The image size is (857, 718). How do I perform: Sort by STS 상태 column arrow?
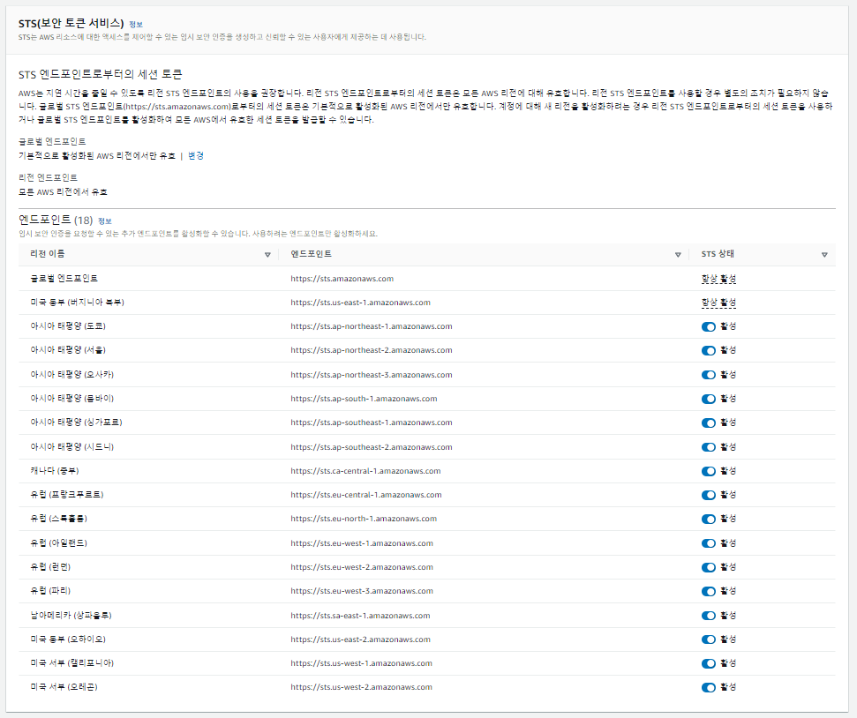(824, 255)
